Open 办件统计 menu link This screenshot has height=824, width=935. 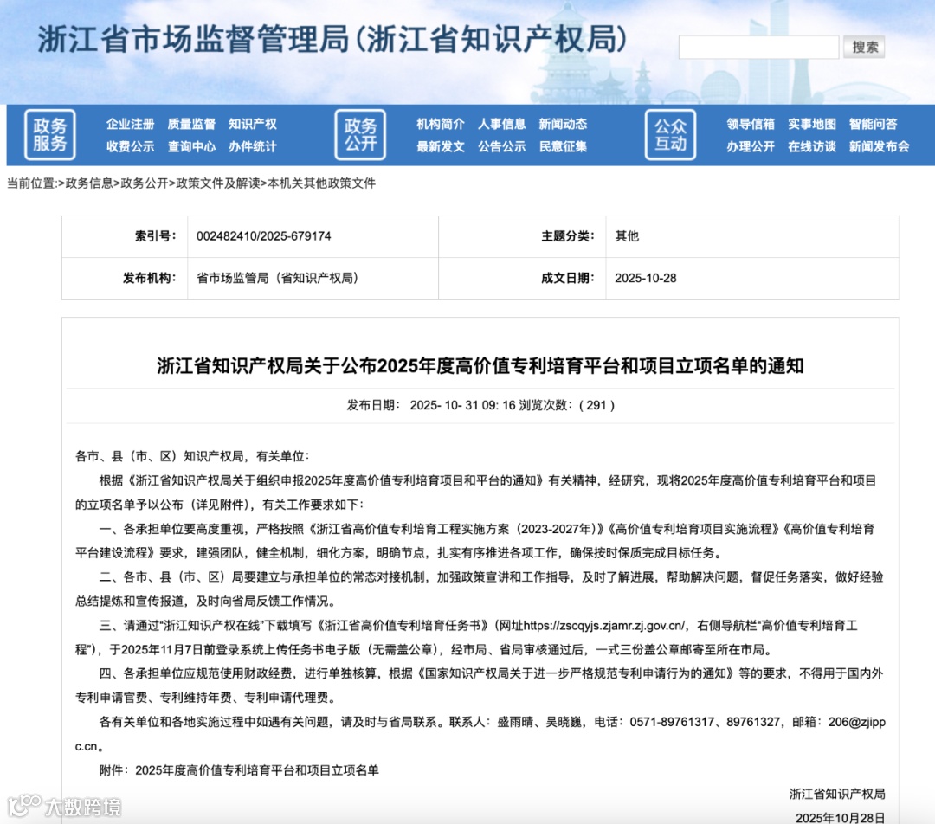[252, 146]
